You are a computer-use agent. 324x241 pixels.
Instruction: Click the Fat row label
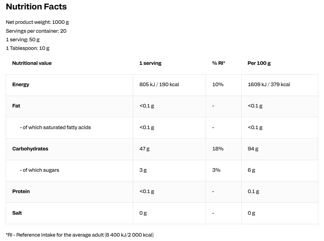pos(16,106)
